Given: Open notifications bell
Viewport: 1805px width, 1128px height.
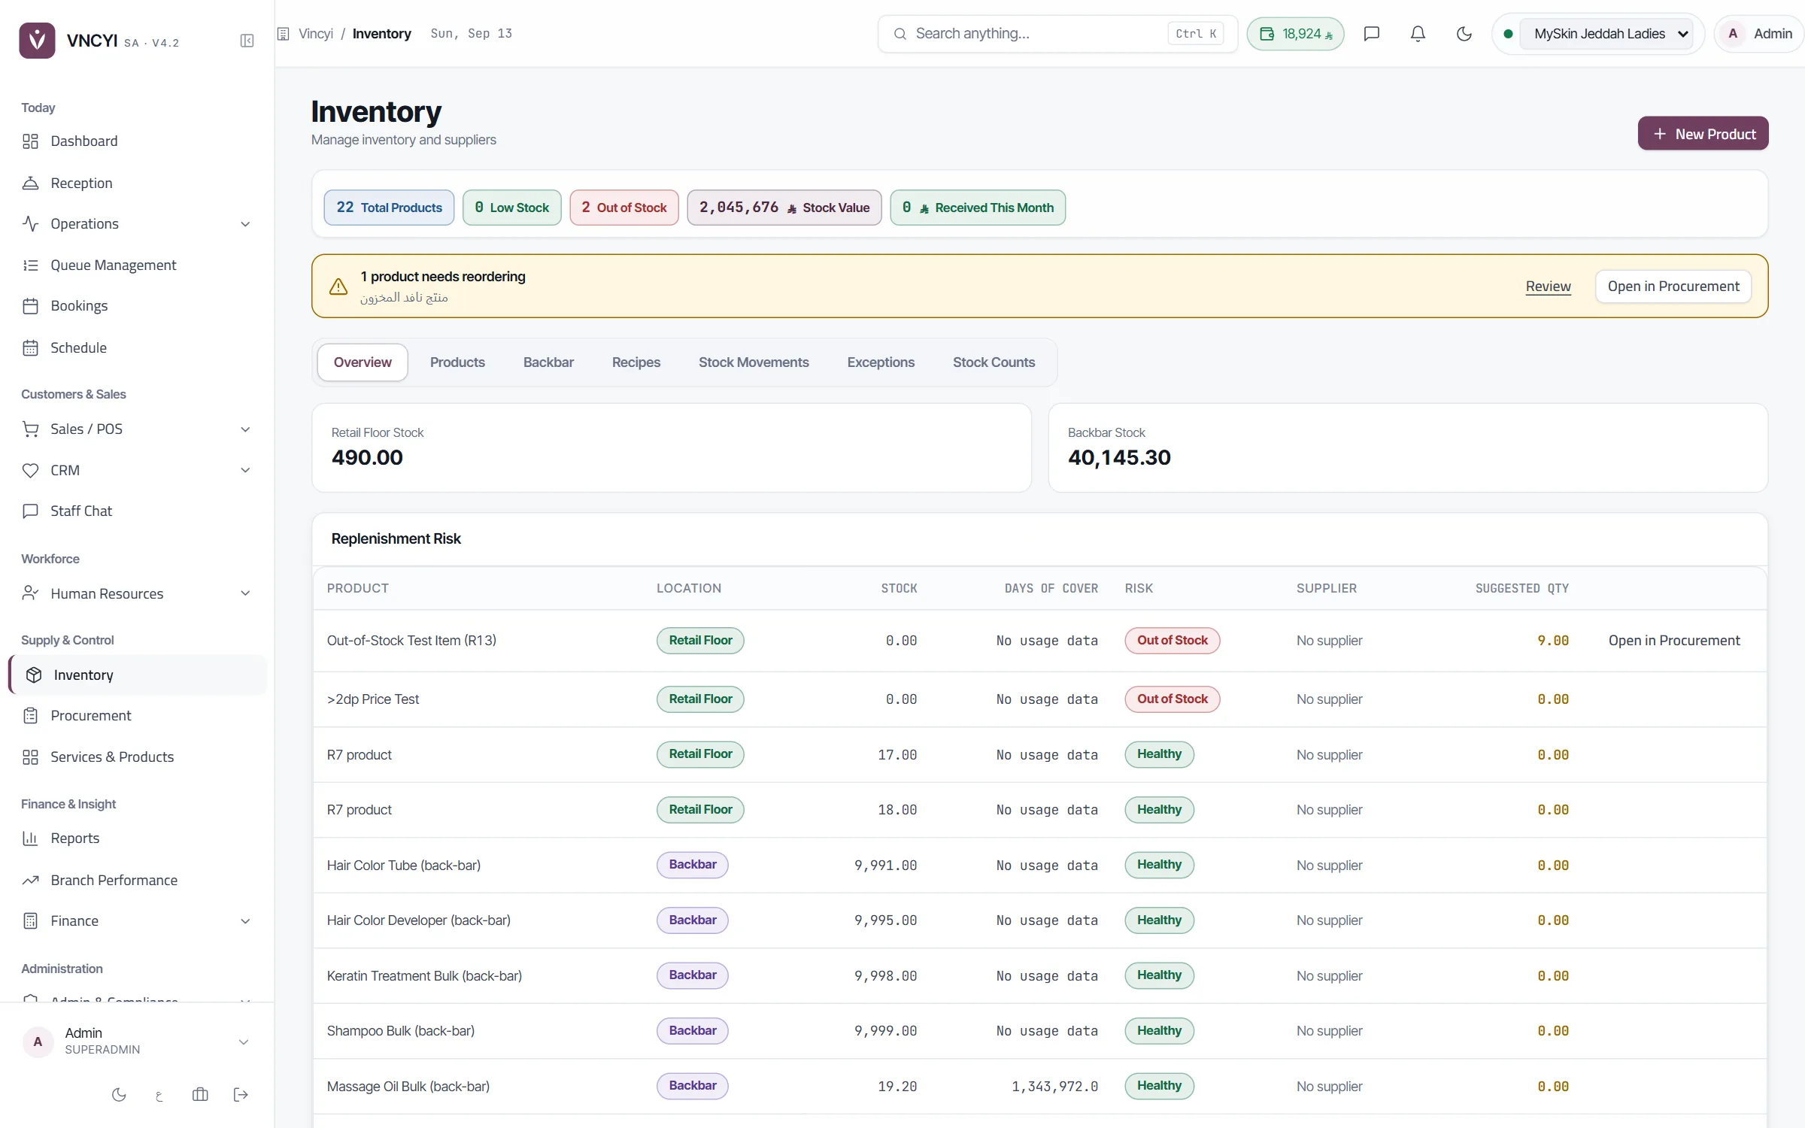Looking at the screenshot, I should [x=1418, y=34].
